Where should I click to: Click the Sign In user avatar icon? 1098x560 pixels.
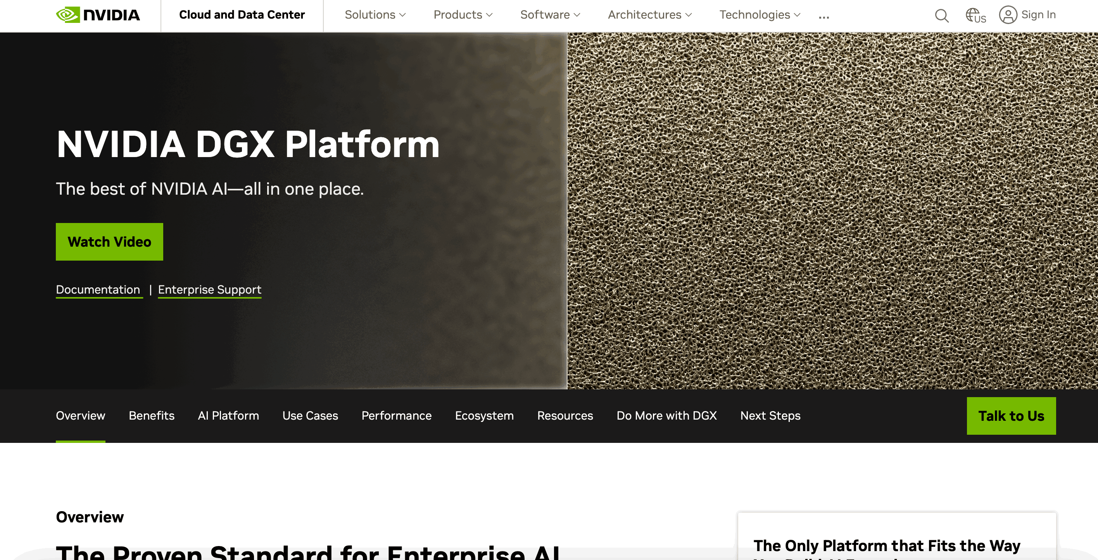point(1008,15)
